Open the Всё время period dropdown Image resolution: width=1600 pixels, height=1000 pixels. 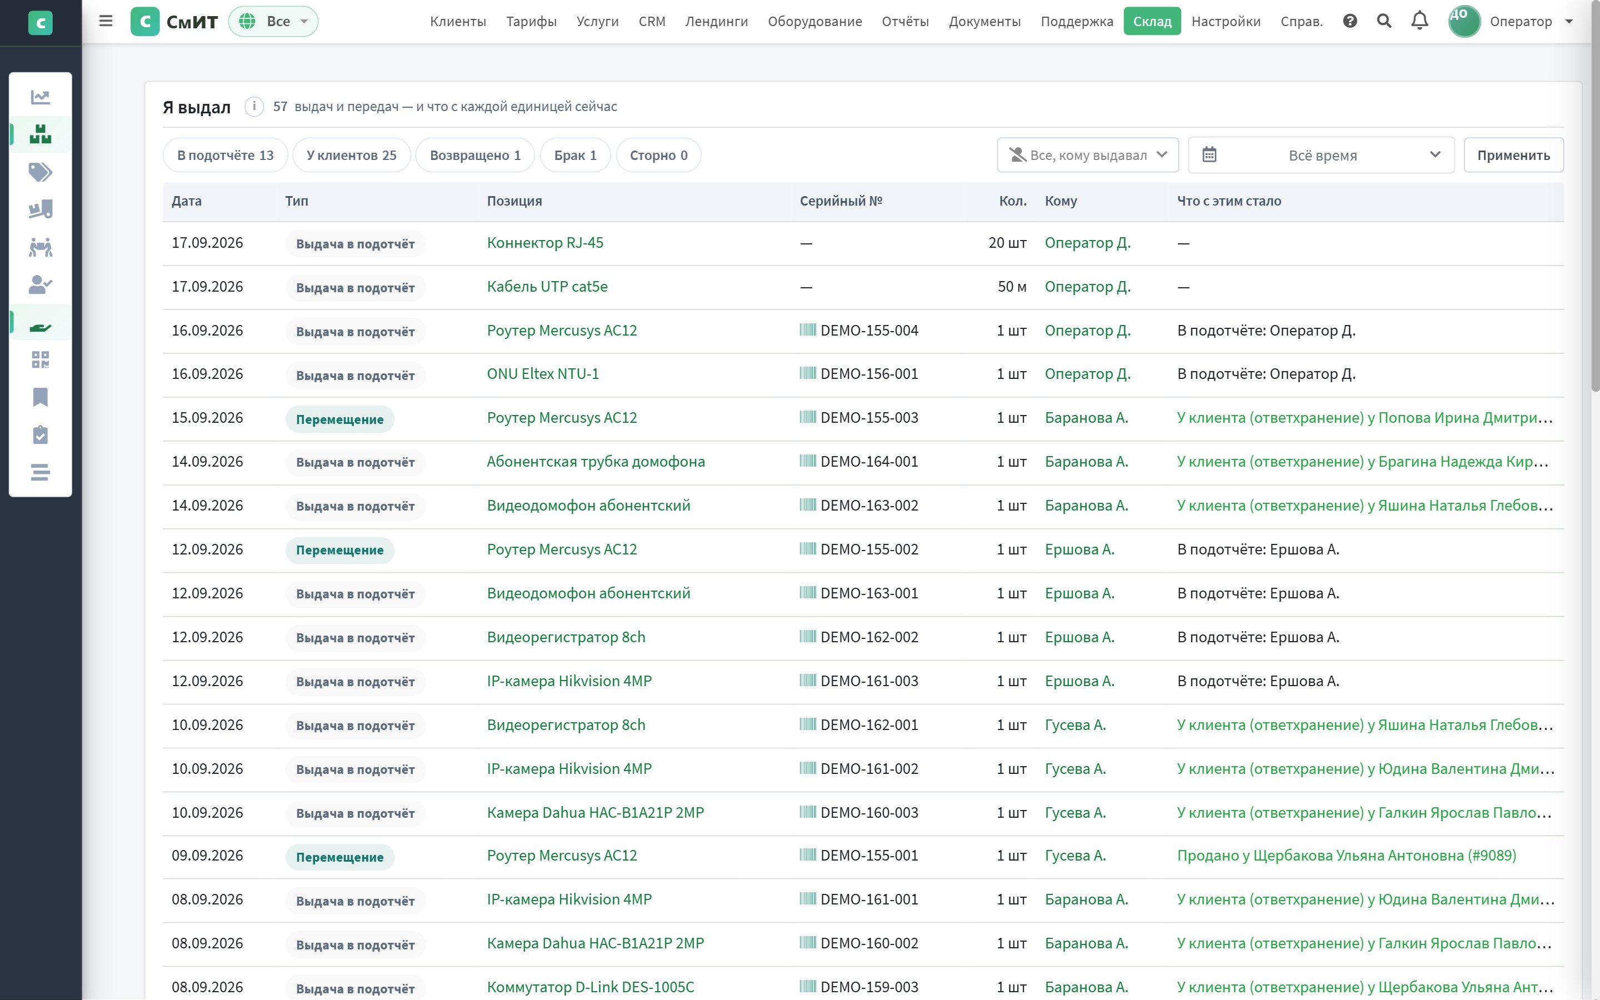click(x=1321, y=156)
